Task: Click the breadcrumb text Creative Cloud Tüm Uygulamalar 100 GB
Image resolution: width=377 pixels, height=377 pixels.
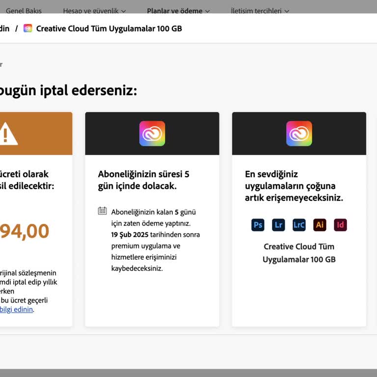Action: coord(109,28)
